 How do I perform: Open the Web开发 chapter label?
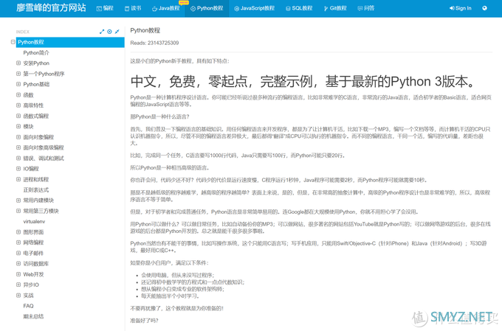tap(33, 274)
